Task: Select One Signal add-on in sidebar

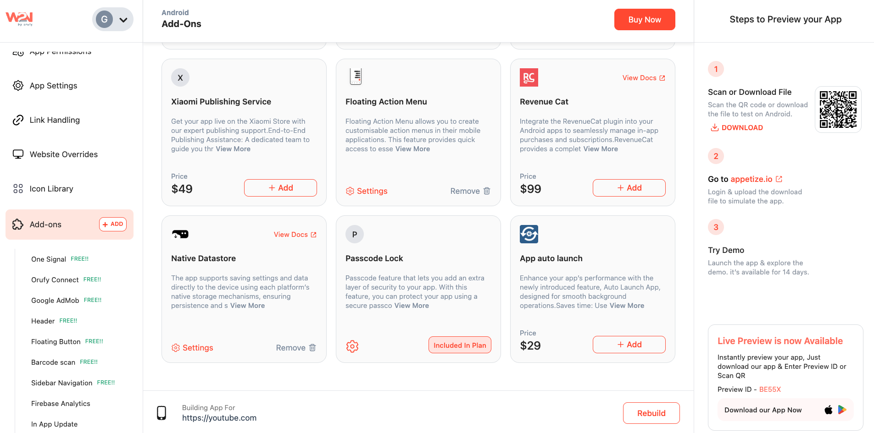Action: click(49, 259)
